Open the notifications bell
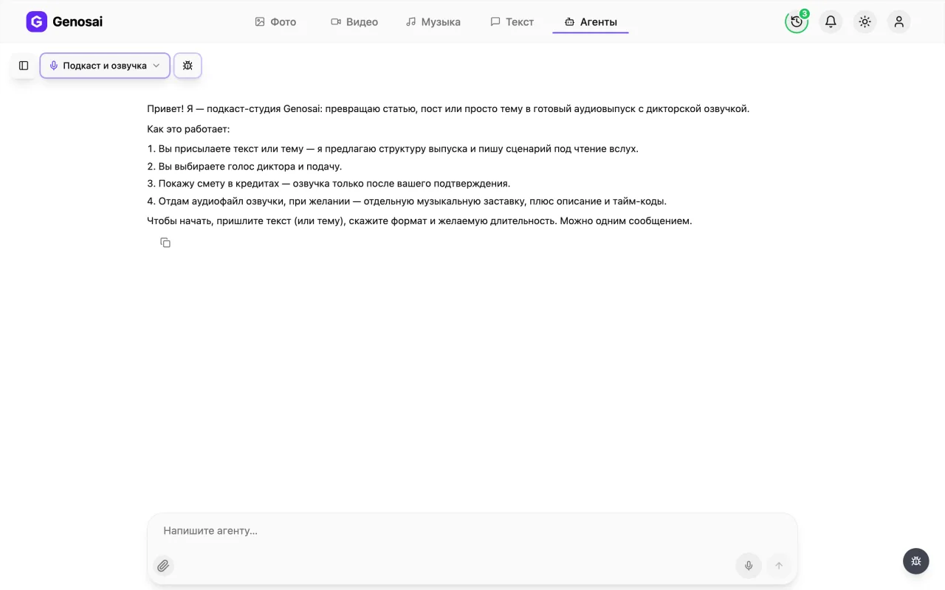Viewport: 945px width, 590px height. [x=831, y=22]
